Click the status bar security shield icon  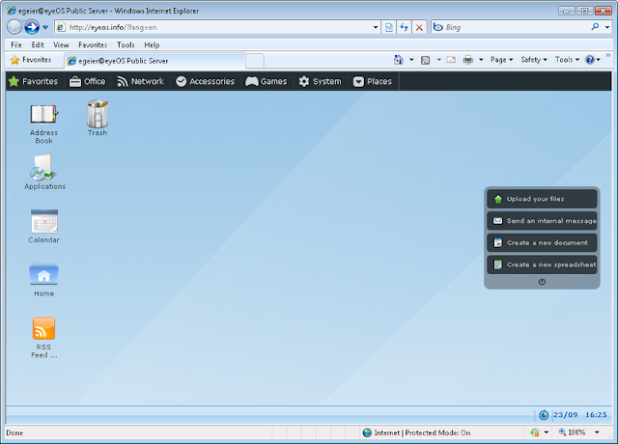[x=534, y=432]
